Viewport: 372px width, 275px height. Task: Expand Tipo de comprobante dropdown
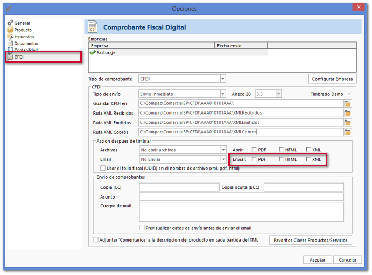point(223,79)
